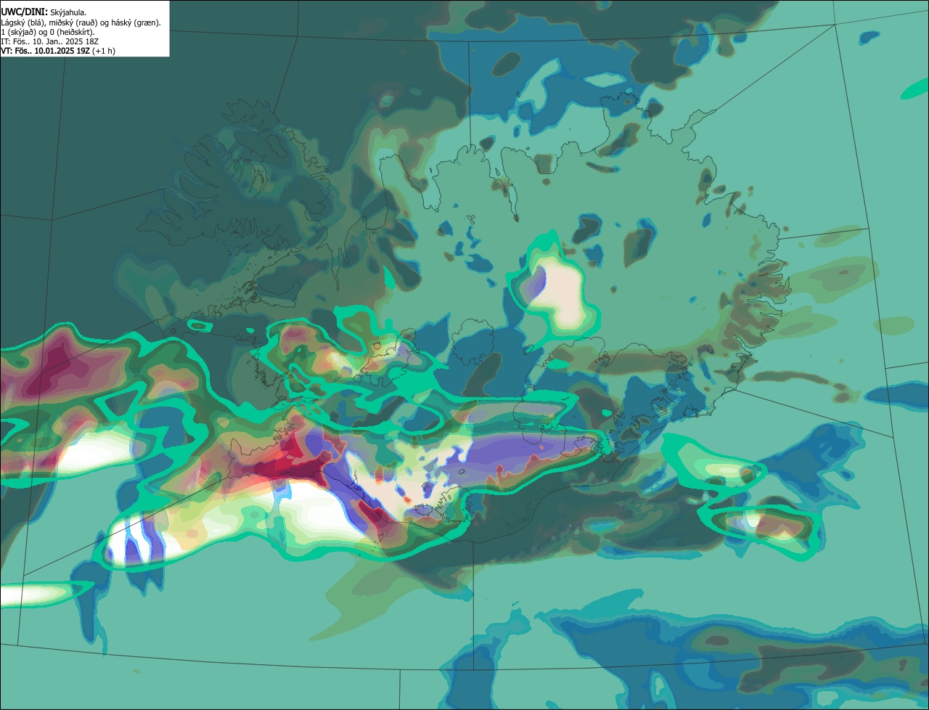Click the '1 (skýjað) og 0 (heiðskírt).' line
929x710 pixels.
(x=48, y=32)
